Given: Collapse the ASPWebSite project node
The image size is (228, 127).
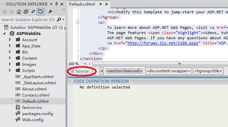Looking at the screenshot, I should [x=4, y=34].
